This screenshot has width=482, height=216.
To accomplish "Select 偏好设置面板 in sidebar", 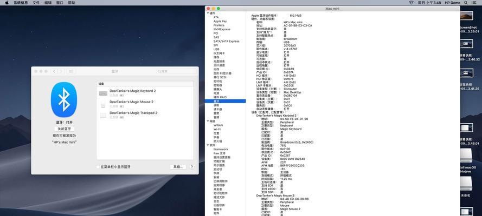I will pyautogui.click(x=222, y=157).
